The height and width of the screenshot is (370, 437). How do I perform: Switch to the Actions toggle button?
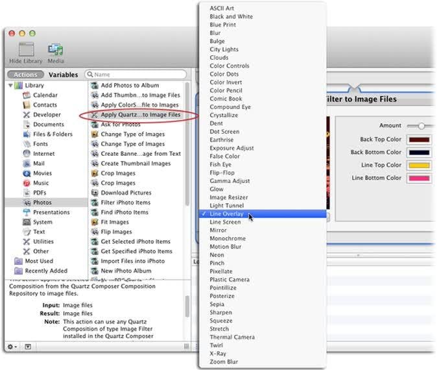(25, 75)
